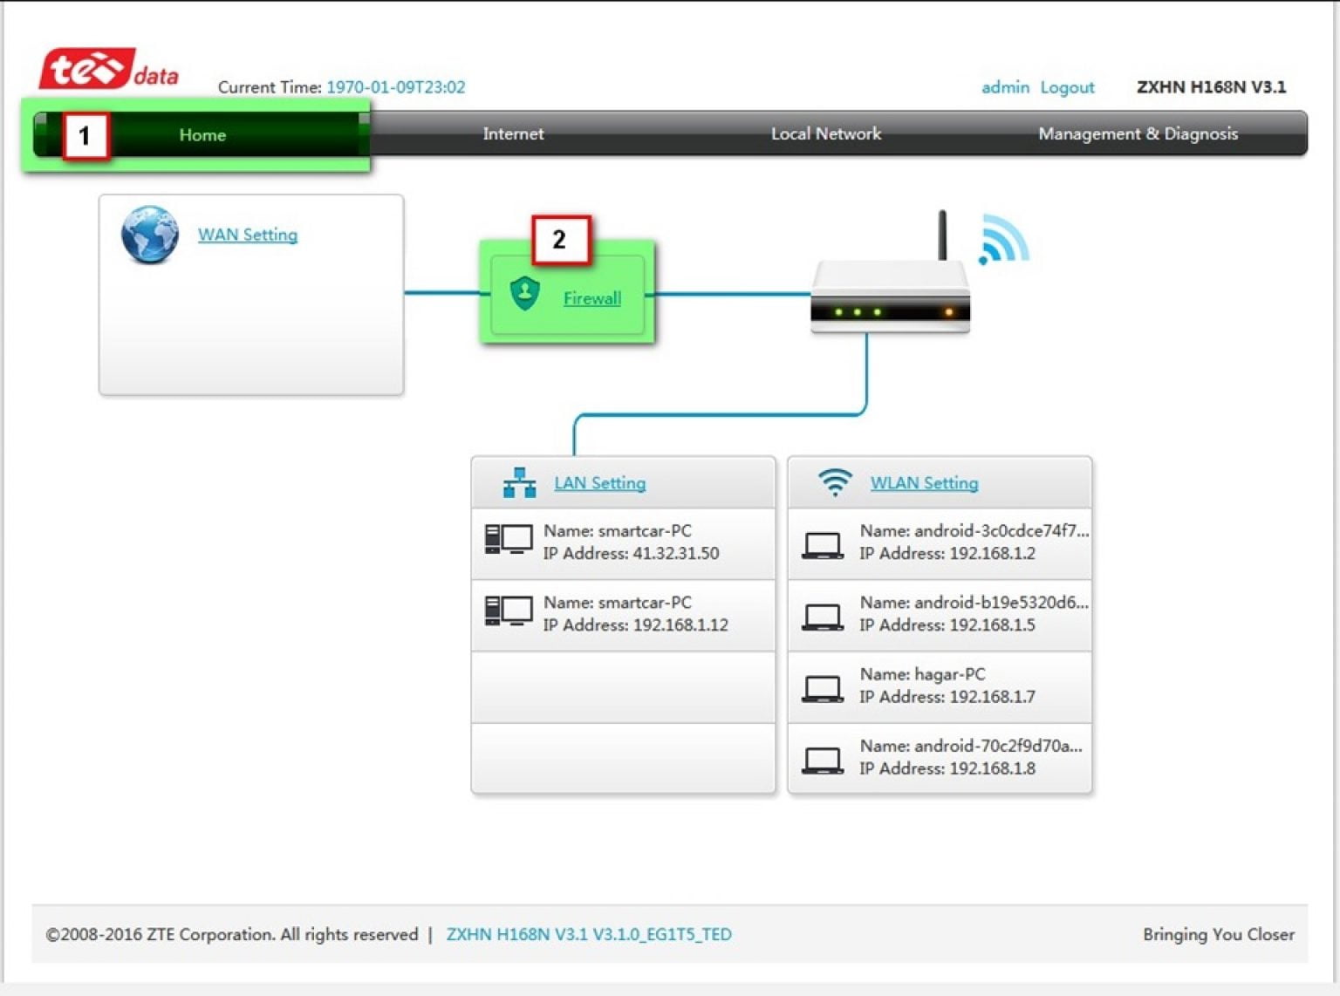The height and width of the screenshot is (996, 1340).
Task: Click the desktop icon for smartcar-PC 192.168.1.12
Action: [x=508, y=612]
